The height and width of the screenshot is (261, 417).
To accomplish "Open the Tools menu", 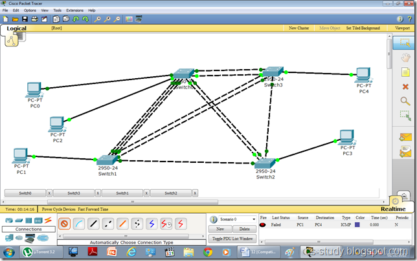I will (57, 10).
